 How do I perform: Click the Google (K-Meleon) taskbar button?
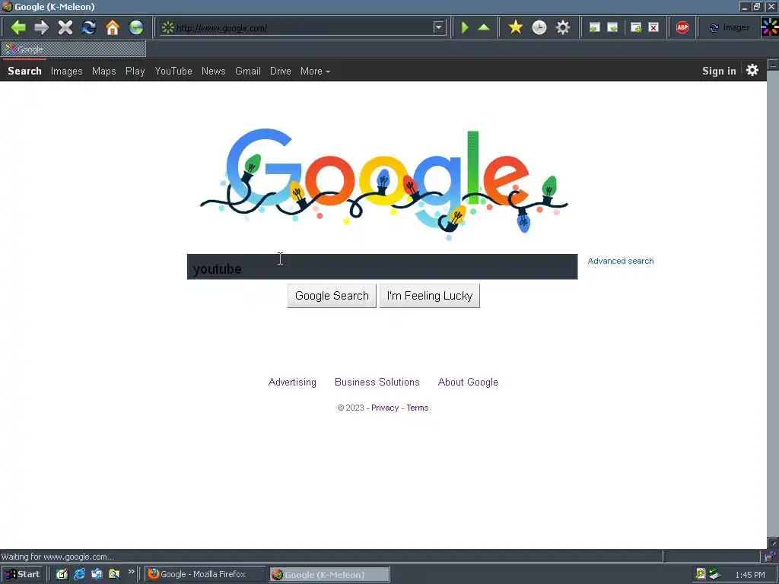click(329, 575)
